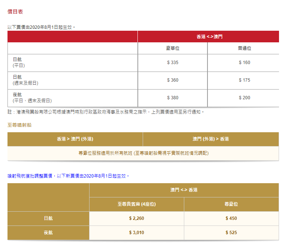Click the red 香港 <->澳門 table header
The height and width of the screenshot is (248, 288).
[208, 37]
